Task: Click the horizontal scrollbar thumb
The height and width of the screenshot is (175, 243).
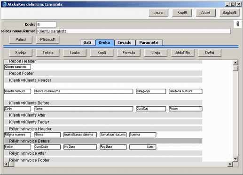Action: click(11, 164)
